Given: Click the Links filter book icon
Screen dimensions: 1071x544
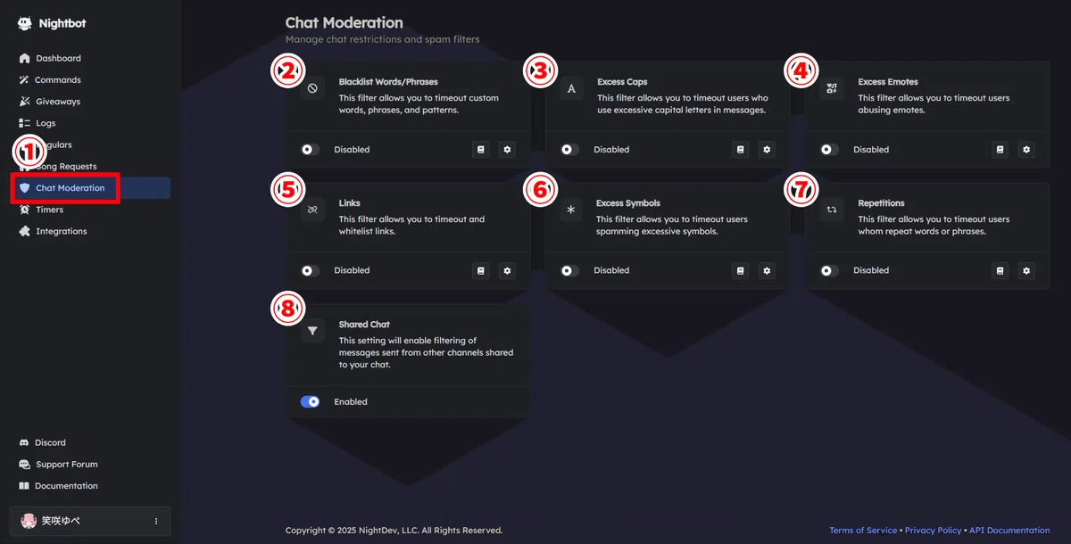Looking at the screenshot, I should (481, 270).
